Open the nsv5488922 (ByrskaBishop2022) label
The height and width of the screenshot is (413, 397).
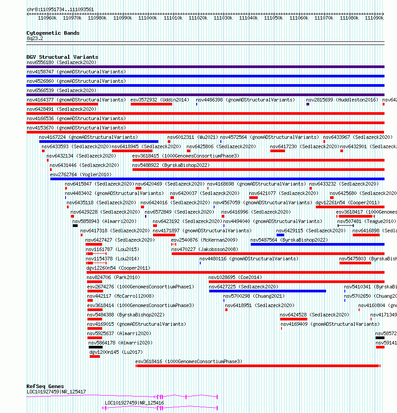tap(171, 165)
